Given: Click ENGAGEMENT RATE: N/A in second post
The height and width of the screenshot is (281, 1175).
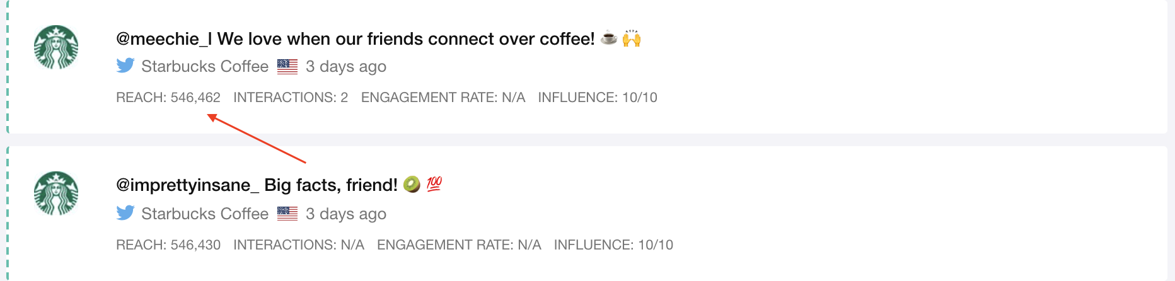Looking at the screenshot, I should pyautogui.click(x=459, y=245).
